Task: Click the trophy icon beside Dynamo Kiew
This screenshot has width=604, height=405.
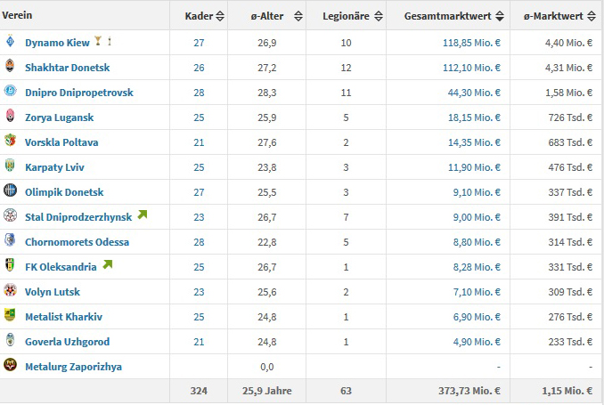Action: pyautogui.click(x=98, y=43)
